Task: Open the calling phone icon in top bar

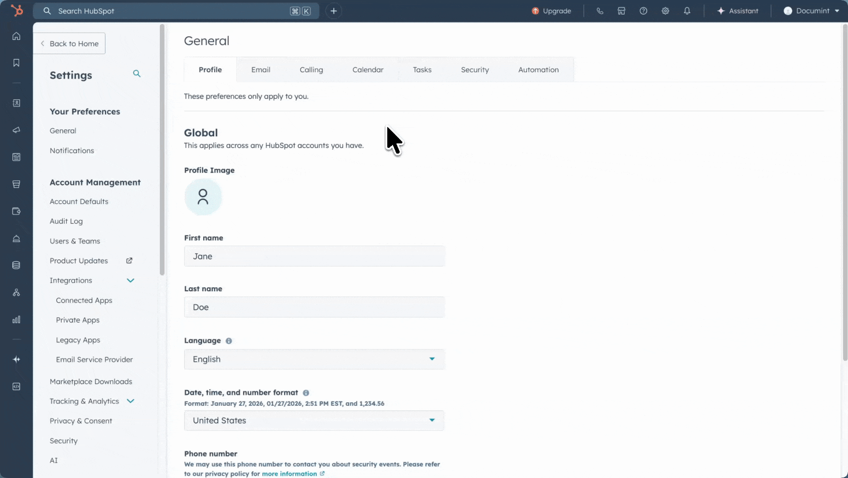Action: coord(600,11)
